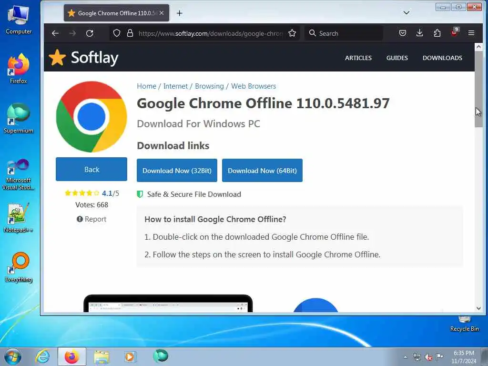Screen dimensions: 488x366
Task: Open the GUIDES menu item
Action: point(397,58)
